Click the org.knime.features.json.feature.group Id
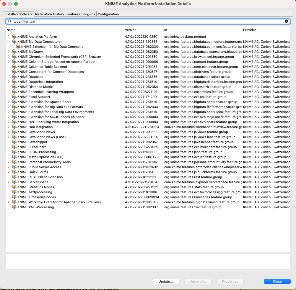Image resolution: width=296 pixels, height=290 pixels. point(193,152)
